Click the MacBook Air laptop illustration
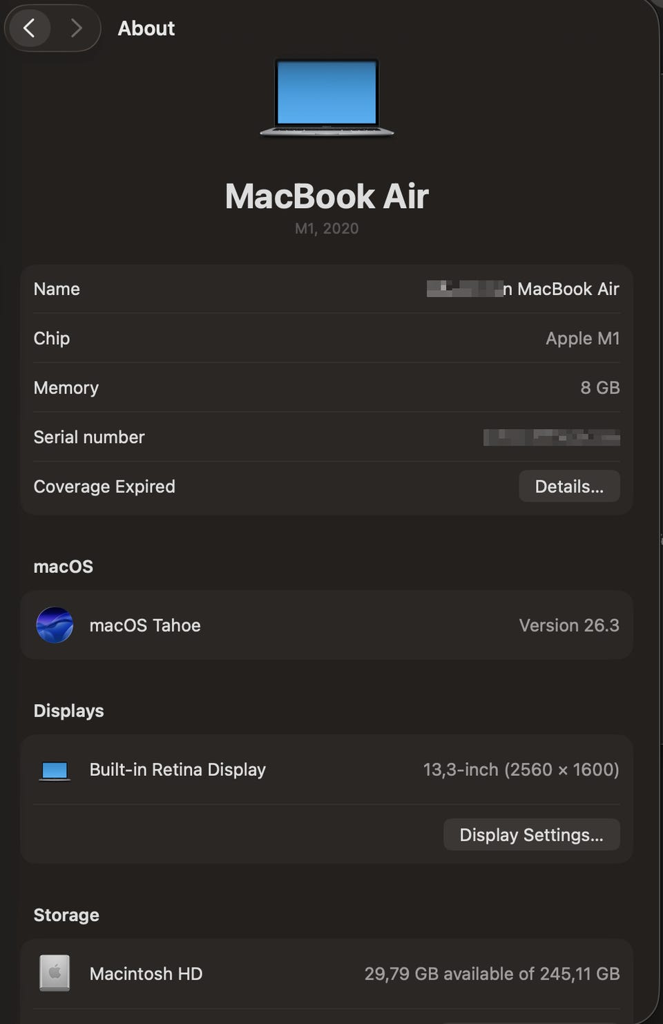This screenshot has width=663, height=1024. tap(327, 98)
